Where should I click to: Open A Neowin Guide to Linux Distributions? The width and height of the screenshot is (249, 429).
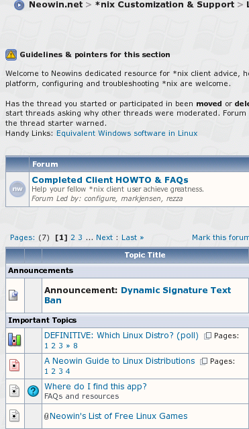[x=119, y=361]
